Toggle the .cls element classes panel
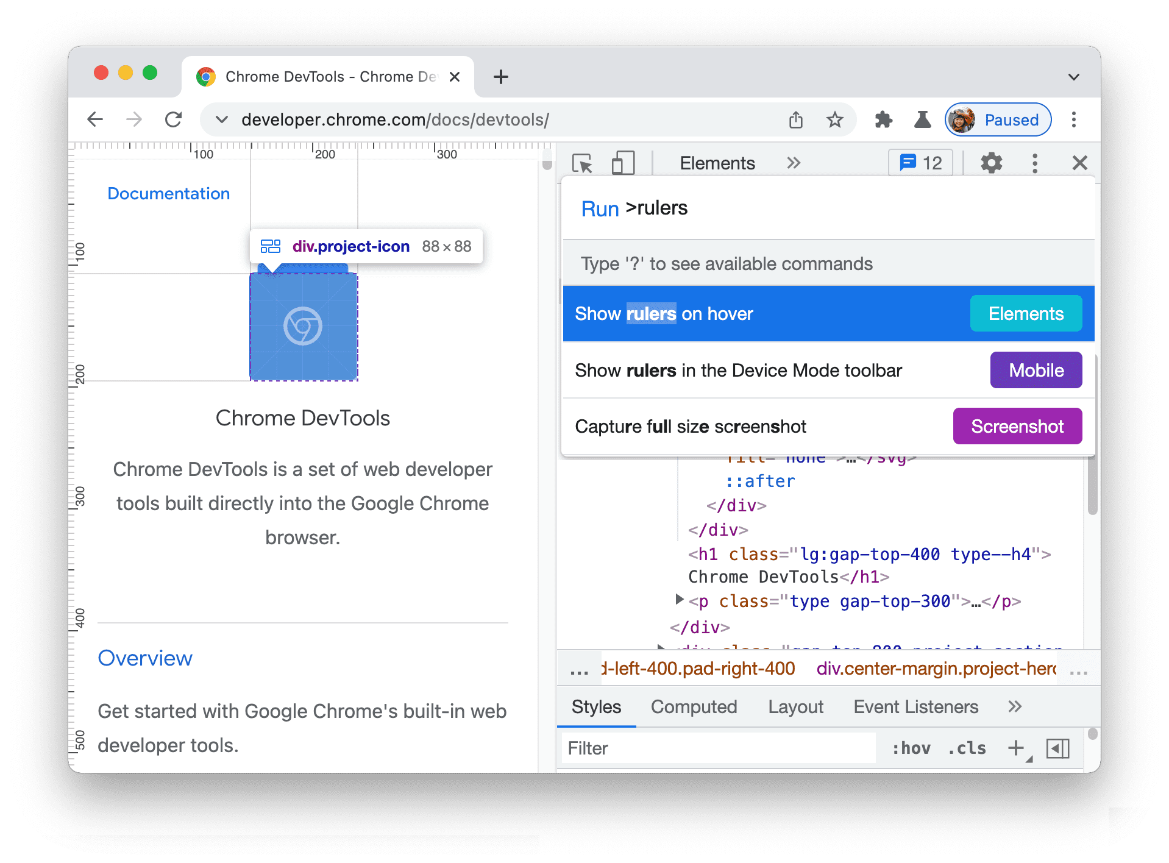 coord(967,748)
